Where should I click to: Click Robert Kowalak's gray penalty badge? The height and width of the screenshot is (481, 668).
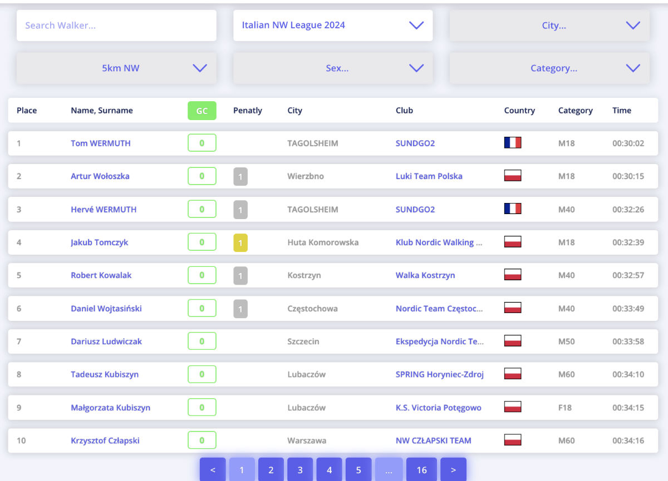click(240, 275)
